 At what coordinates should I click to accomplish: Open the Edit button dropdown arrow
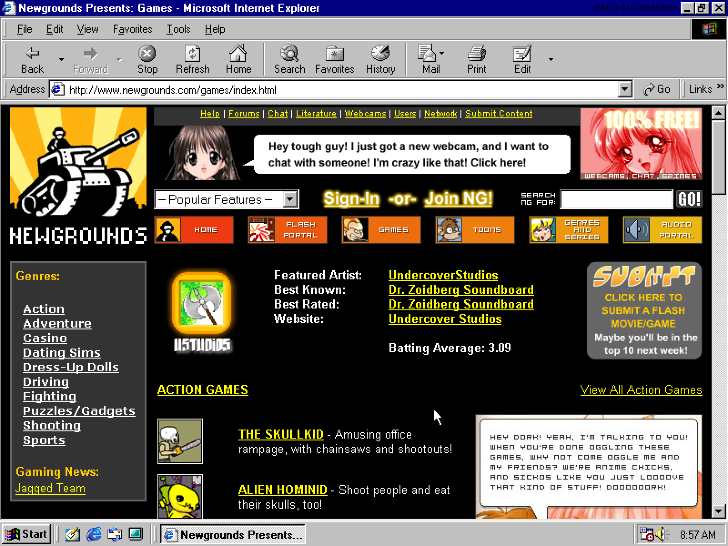tap(551, 60)
